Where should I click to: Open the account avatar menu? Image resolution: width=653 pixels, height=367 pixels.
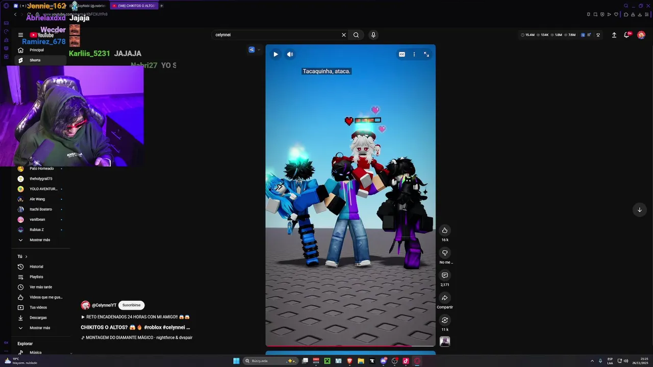[x=641, y=35]
